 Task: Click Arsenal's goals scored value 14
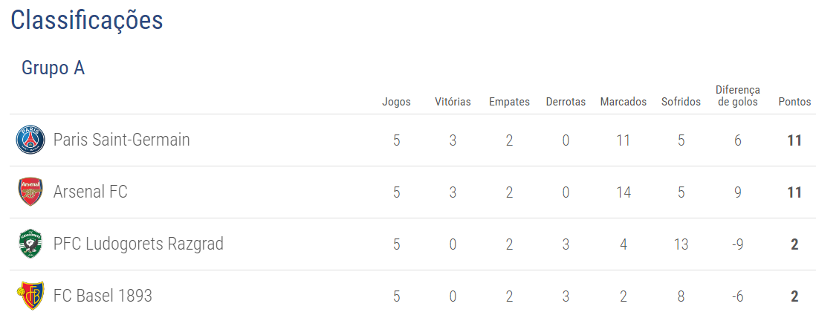point(623,192)
